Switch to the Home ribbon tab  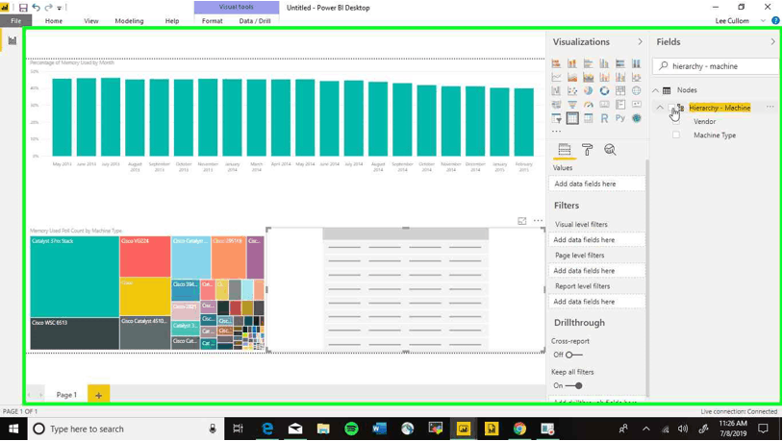(54, 21)
